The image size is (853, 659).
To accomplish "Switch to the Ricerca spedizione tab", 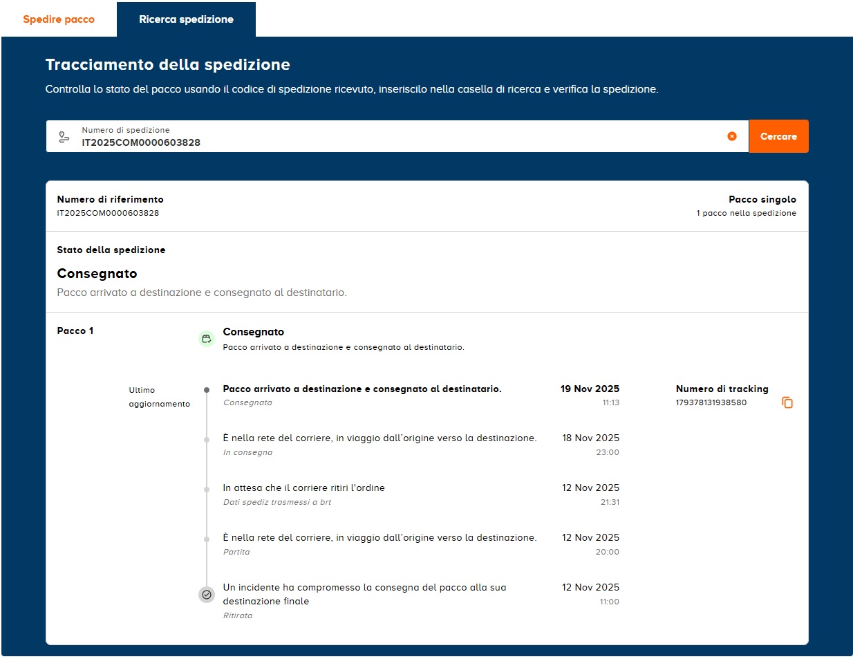I will pyautogui.click(x=186, y=19).
